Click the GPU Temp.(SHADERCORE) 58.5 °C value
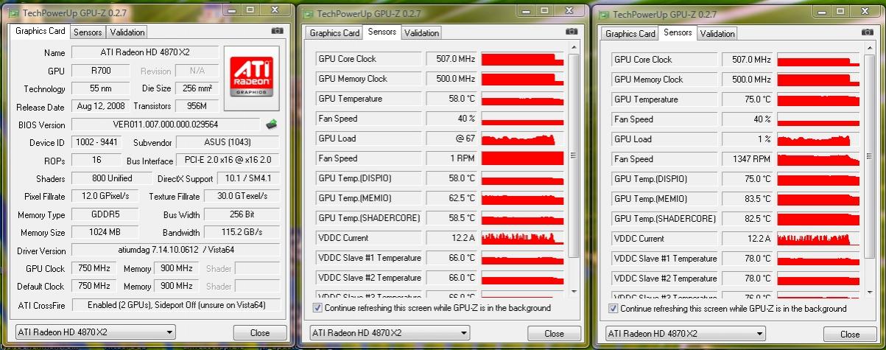The image size is (886, 350). [x=451, y=218]
